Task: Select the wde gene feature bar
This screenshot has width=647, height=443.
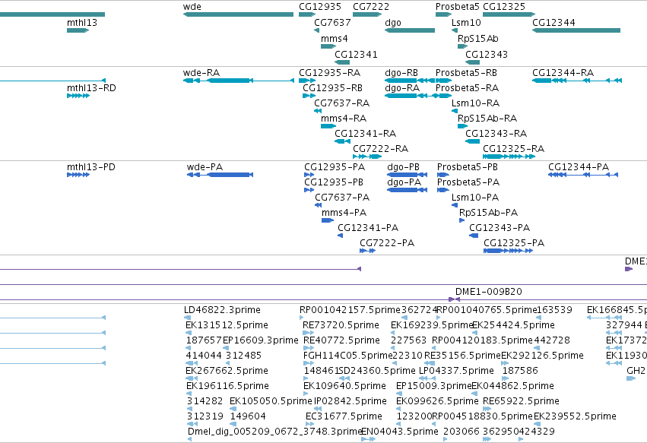Action: (x=238, y=14)
